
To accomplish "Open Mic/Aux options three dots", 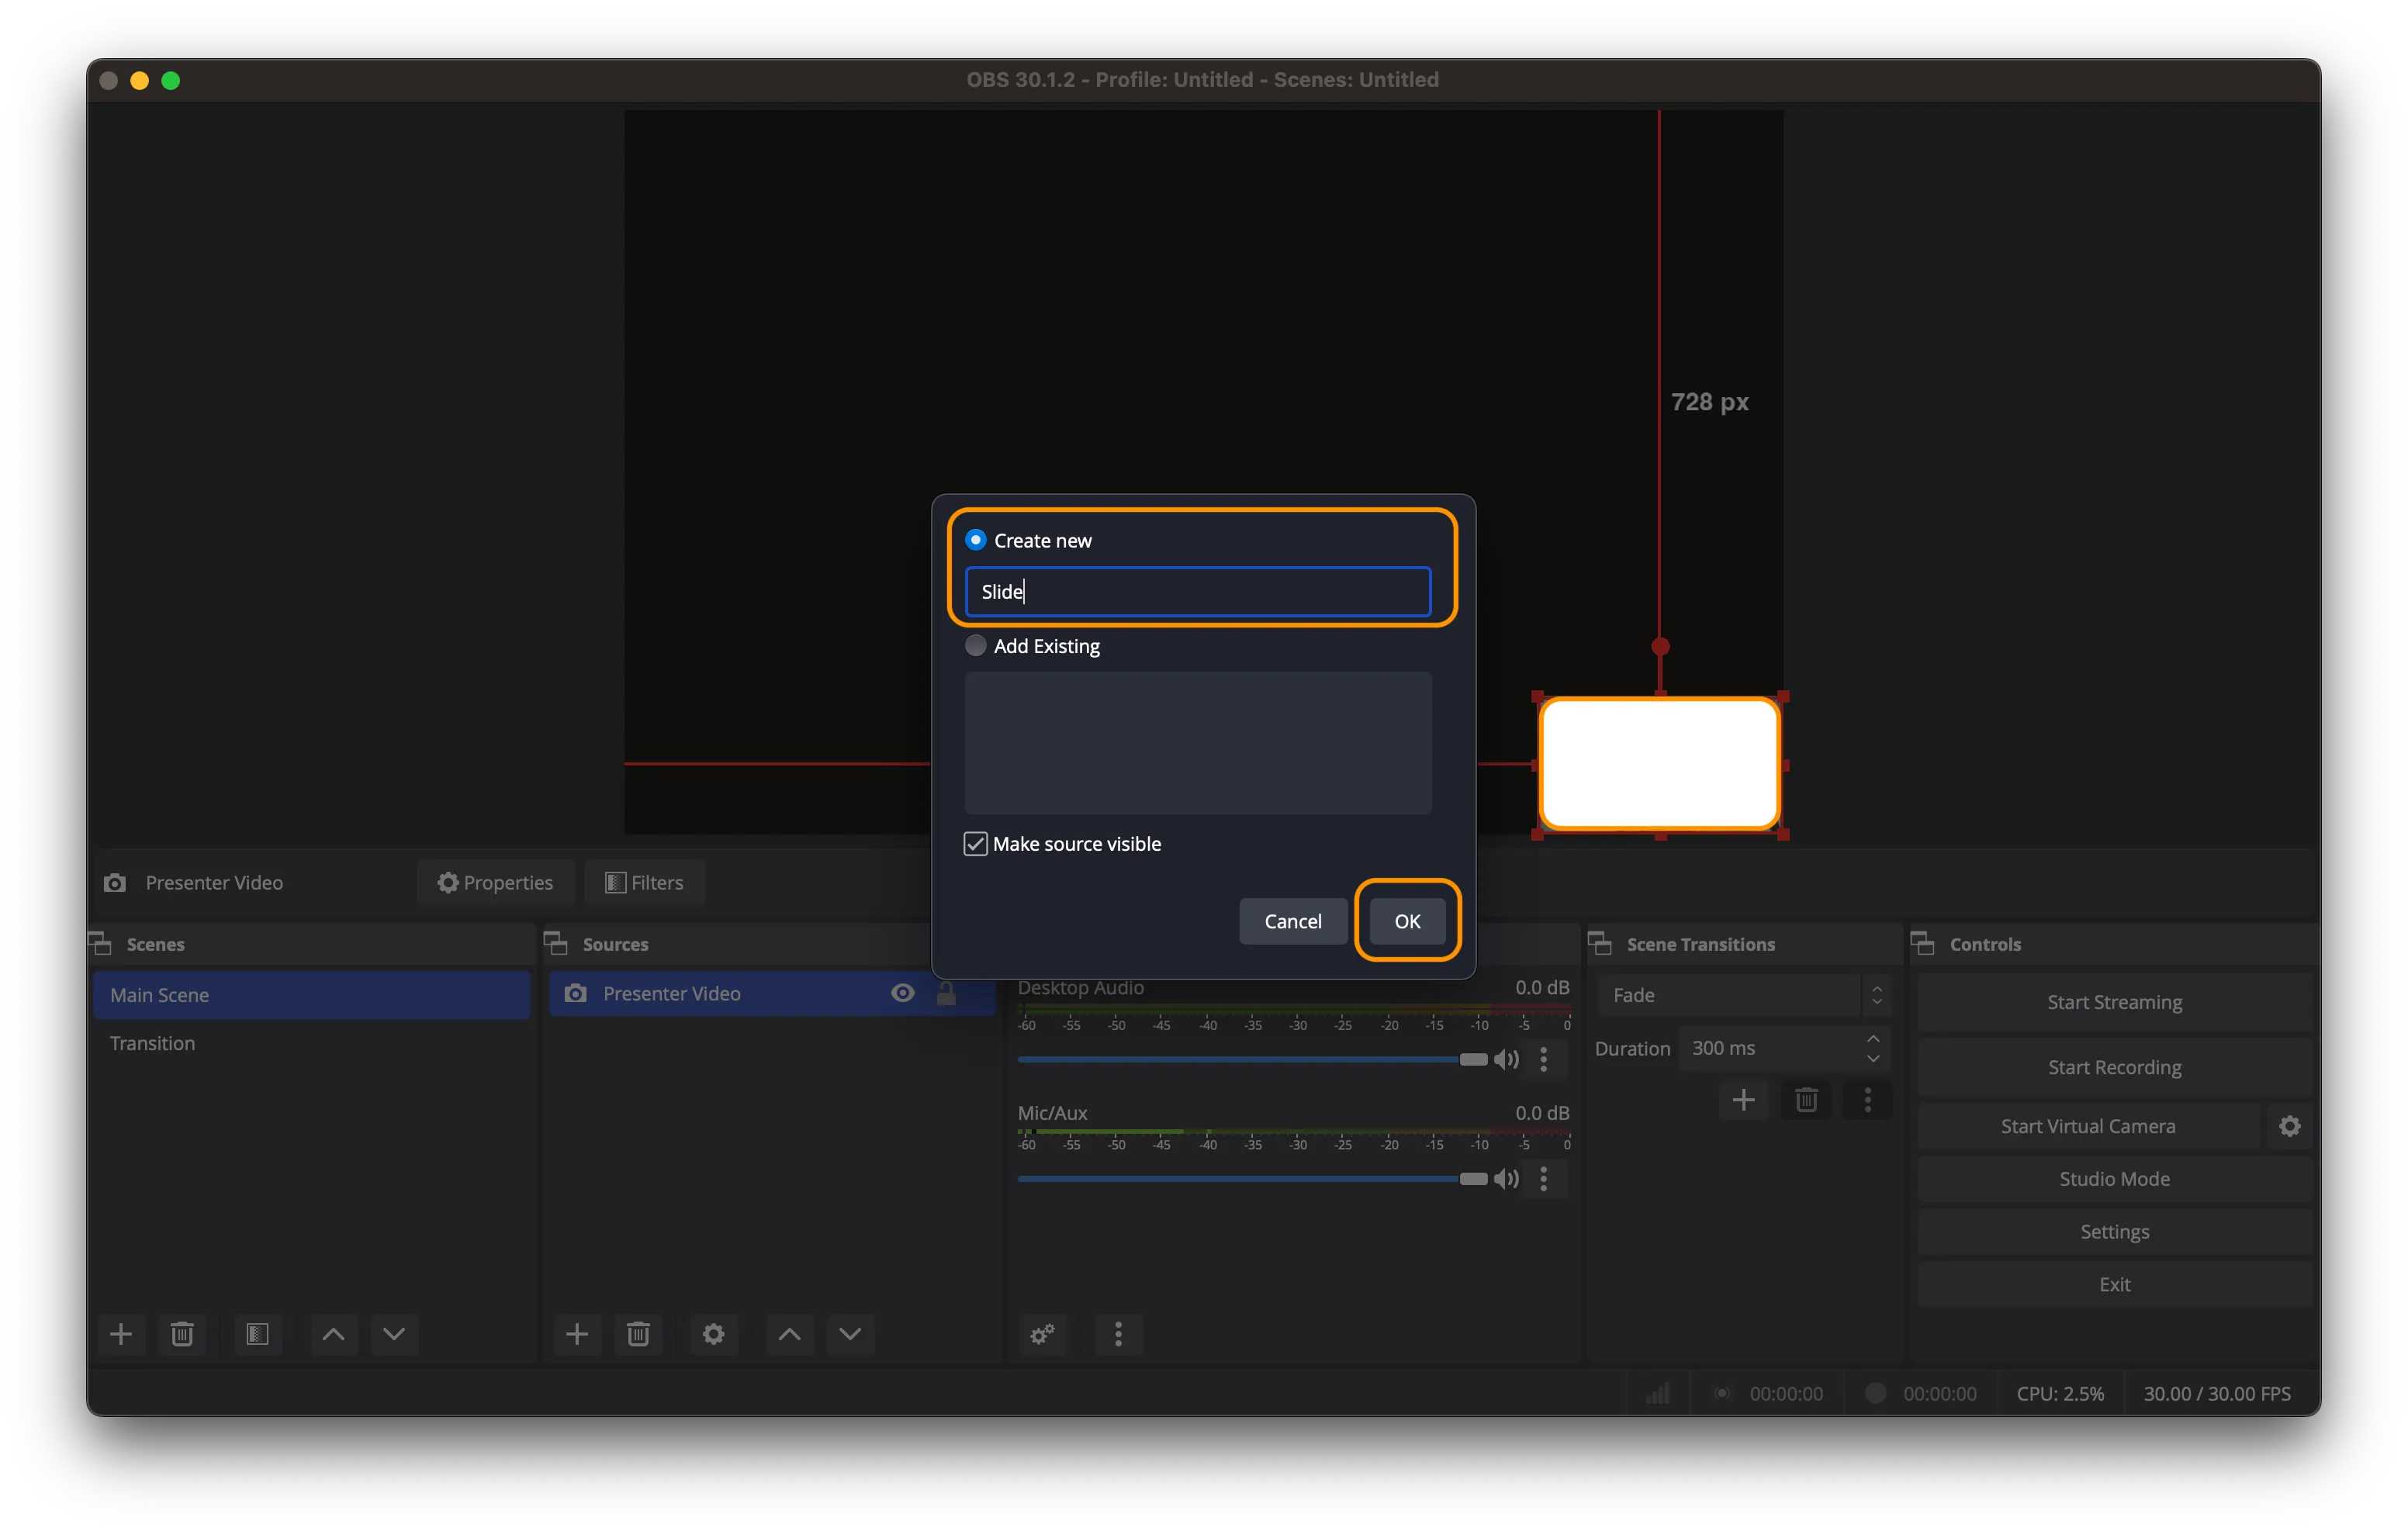I will point(1544,1179).
